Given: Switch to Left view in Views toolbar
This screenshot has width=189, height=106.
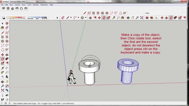Looking at the screenshot, I should [26, 9].
